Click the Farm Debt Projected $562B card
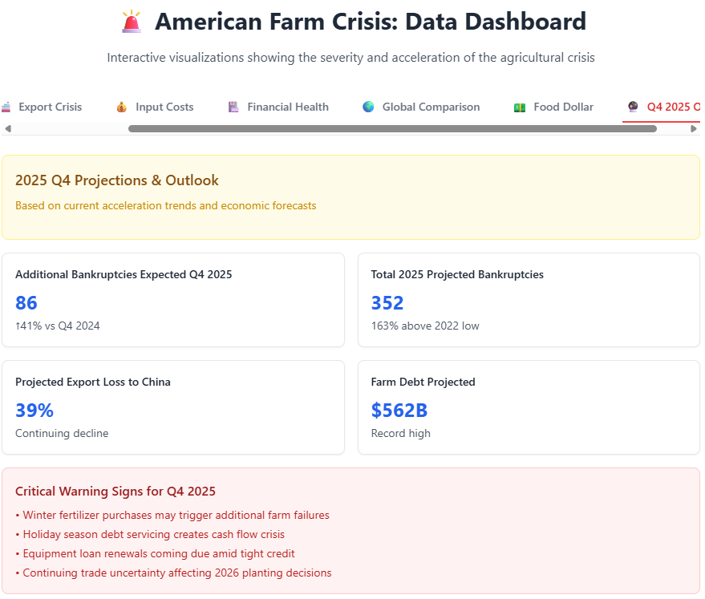Viewport: 705px width, 599px height. tap(529, 407)
